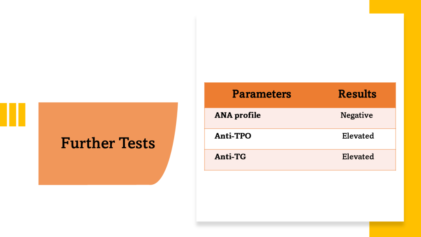Click the "Parameters" table header
Viewport: 421px width, 237px height.
coord(261,94)
